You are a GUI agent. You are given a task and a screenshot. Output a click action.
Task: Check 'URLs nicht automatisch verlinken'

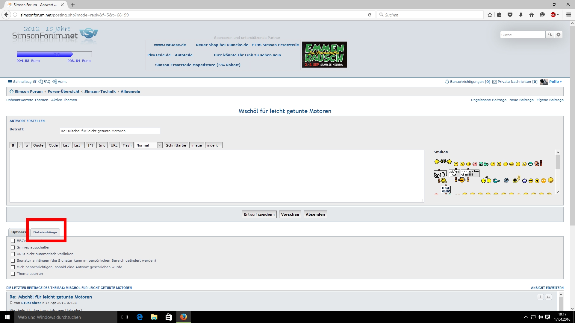tap(13, 254)
